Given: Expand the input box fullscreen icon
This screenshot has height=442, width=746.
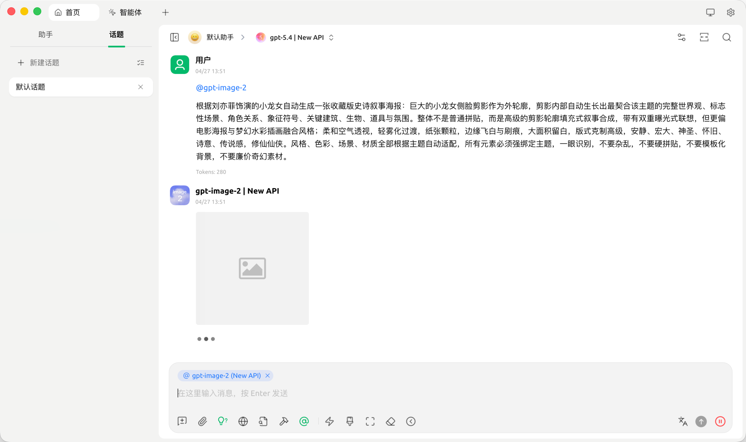Looking at the screenshot, I should click(370, 421).
